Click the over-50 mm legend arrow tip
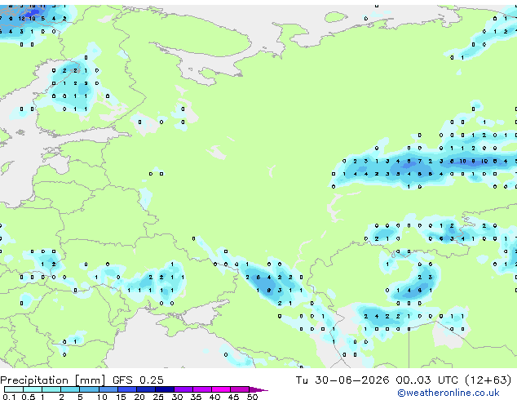This screenshot has width=517, height=400. (x=258, y=389)
